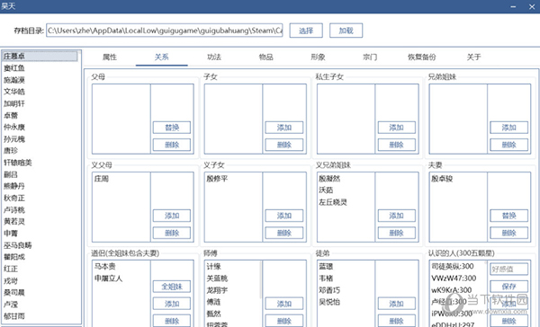Select 郁甘雨 in the character list
The image size is (540, 327).
[14, 316]
